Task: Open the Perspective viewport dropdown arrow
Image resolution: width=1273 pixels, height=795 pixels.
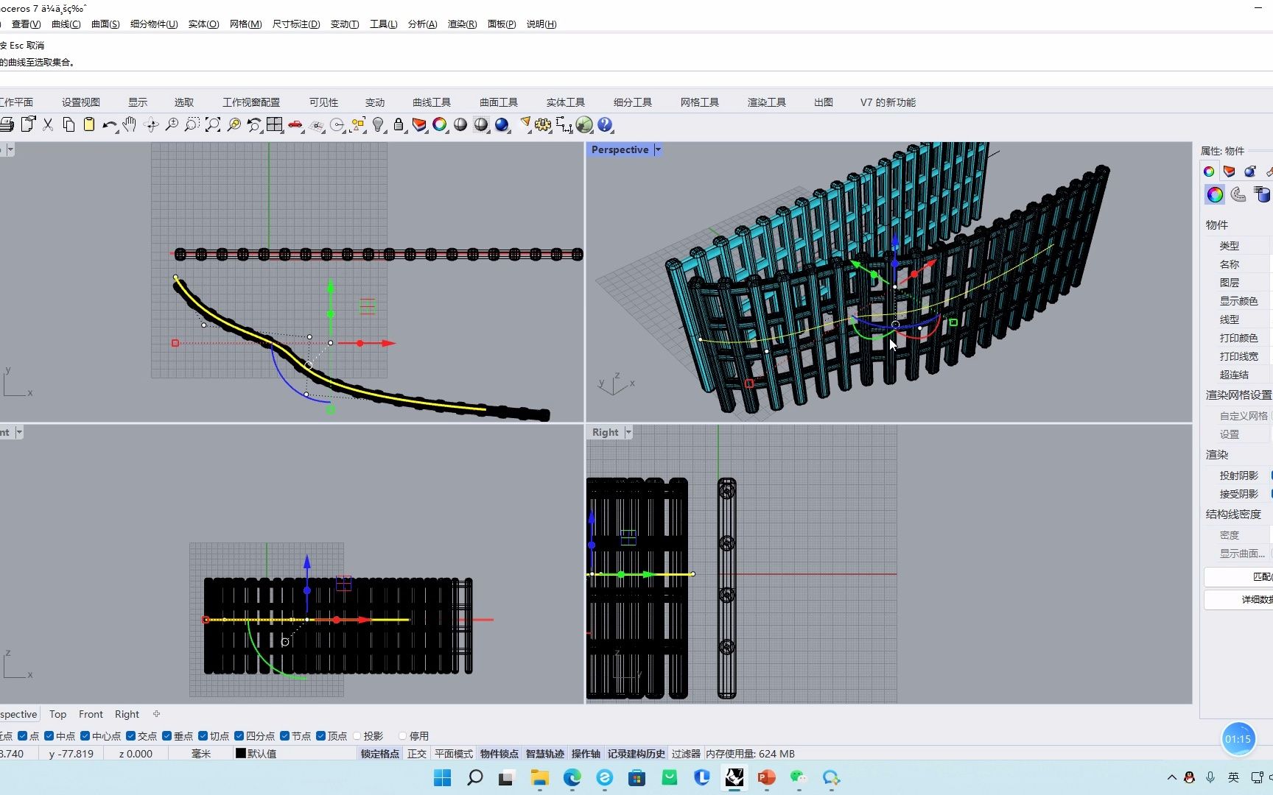Action: [658, 150]
